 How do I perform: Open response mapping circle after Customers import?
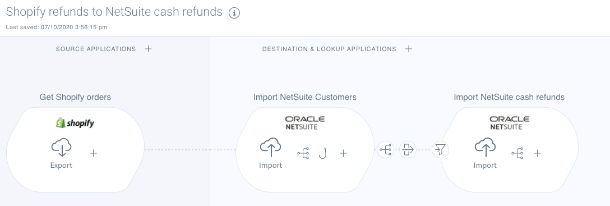386,149
